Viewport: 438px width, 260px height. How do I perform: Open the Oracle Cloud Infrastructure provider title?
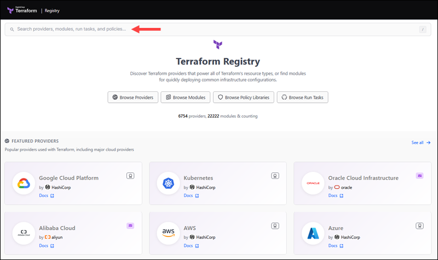tap(363, 178)
